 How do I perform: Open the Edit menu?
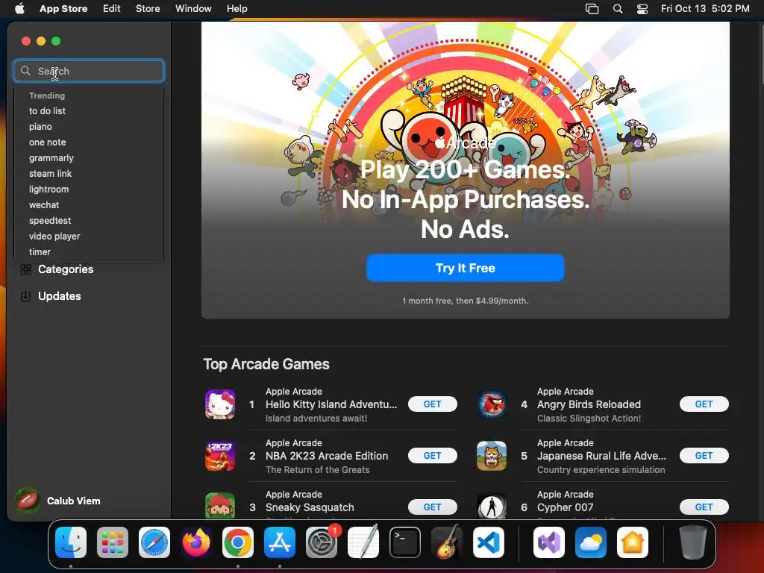[112, 9]
